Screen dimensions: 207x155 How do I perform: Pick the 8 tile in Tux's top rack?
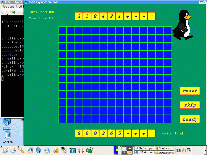95,16
